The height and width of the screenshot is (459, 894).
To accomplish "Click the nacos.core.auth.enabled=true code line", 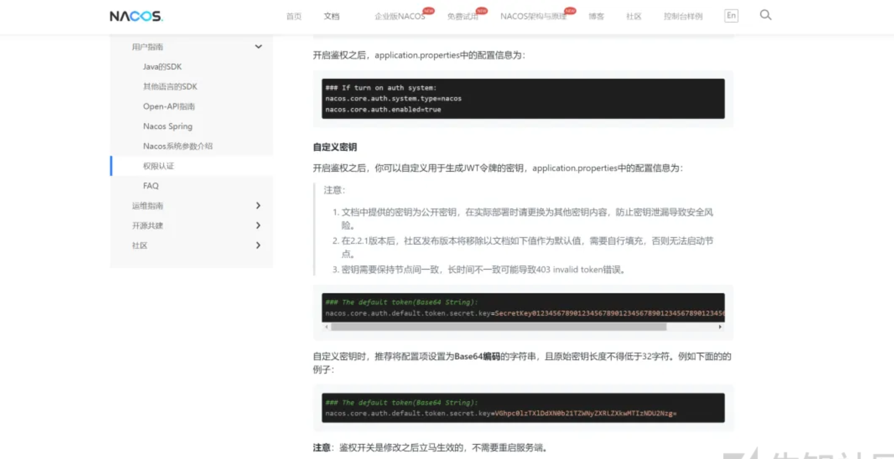I will [383, 109].
